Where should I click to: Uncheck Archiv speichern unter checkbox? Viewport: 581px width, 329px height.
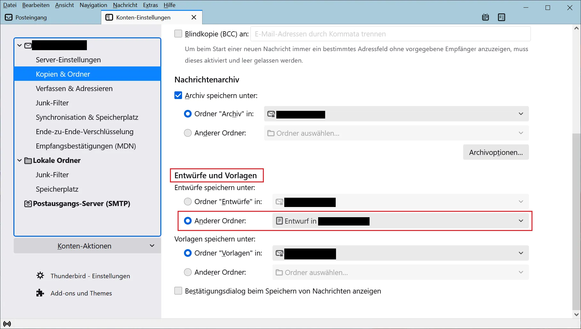[178, 95]
